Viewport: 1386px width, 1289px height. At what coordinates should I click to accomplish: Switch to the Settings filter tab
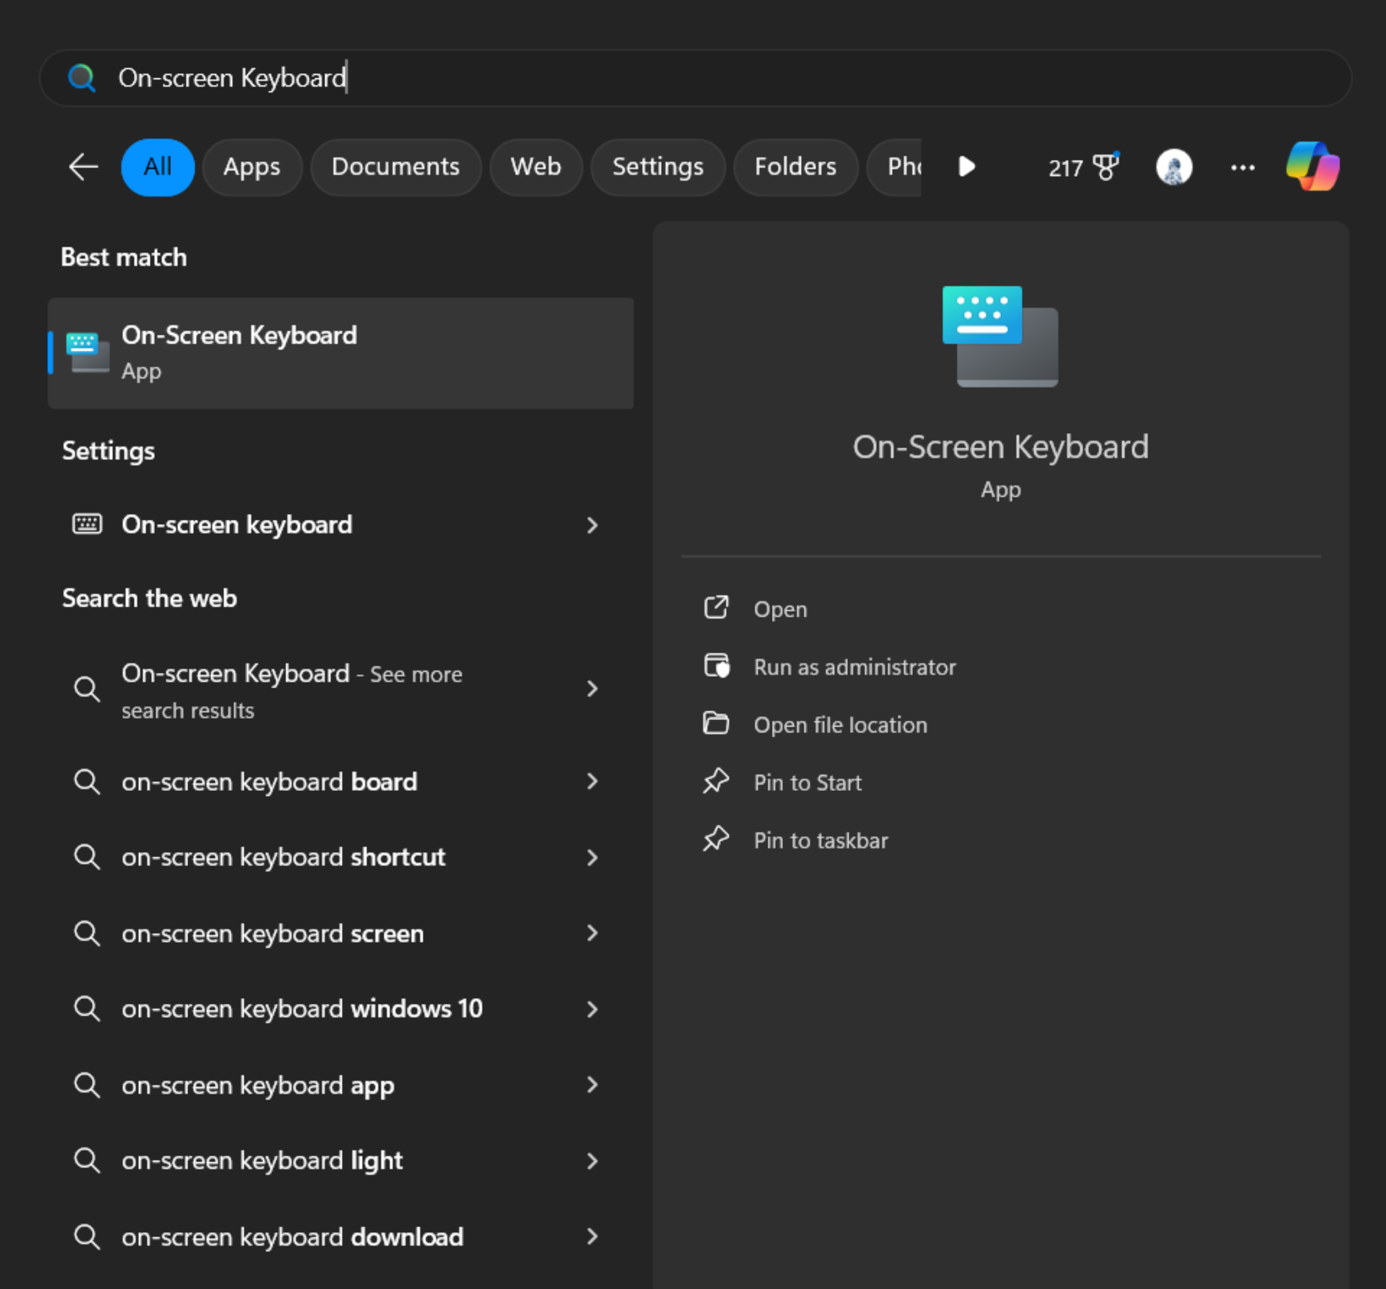(657, 167)
